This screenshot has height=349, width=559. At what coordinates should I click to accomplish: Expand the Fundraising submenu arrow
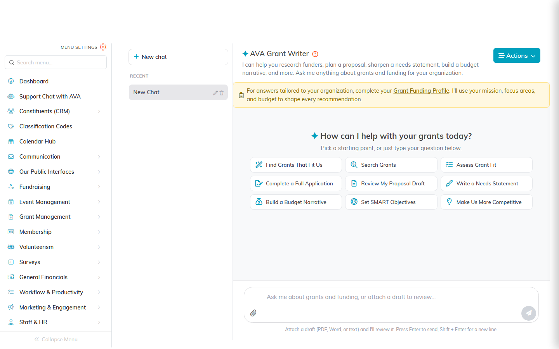(x=99, y=187)
